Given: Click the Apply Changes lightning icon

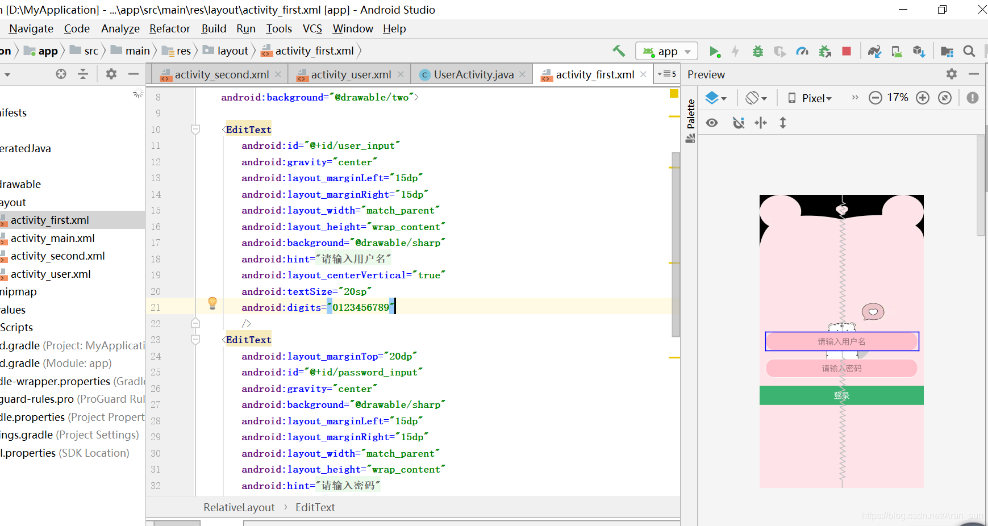Looking at the screenshot, I should [735, 52].
